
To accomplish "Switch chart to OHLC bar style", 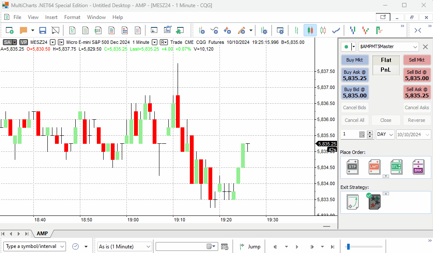I will (296, 30).
